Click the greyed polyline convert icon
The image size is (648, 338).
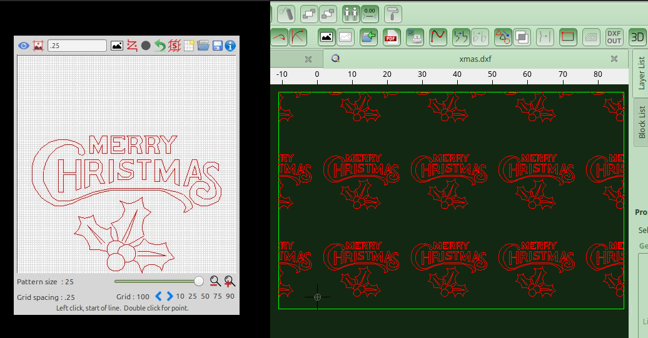pyautogui.click(x=480, y=37)
